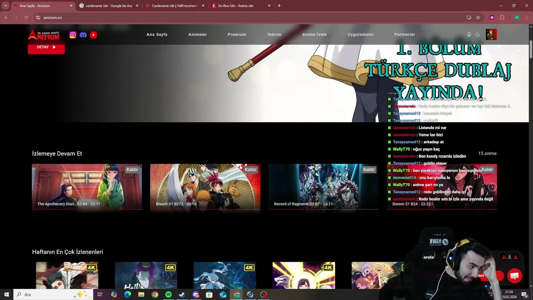
Task: Click Haftanın En Çok İzlenenleri heading
Action: (67, 252)
